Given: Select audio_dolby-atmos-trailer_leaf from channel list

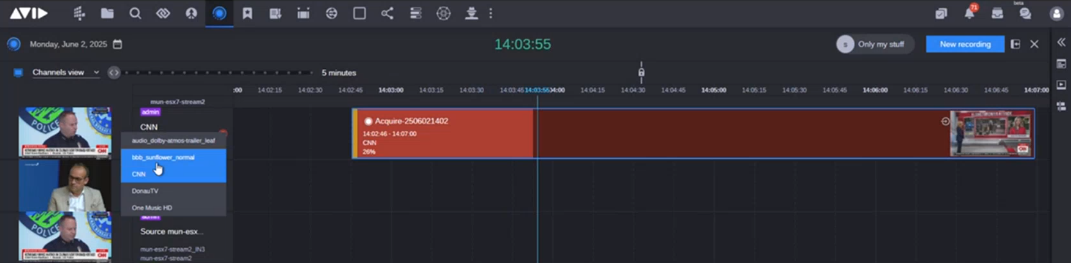Looking at the screenshot, I should click(174, 140).
